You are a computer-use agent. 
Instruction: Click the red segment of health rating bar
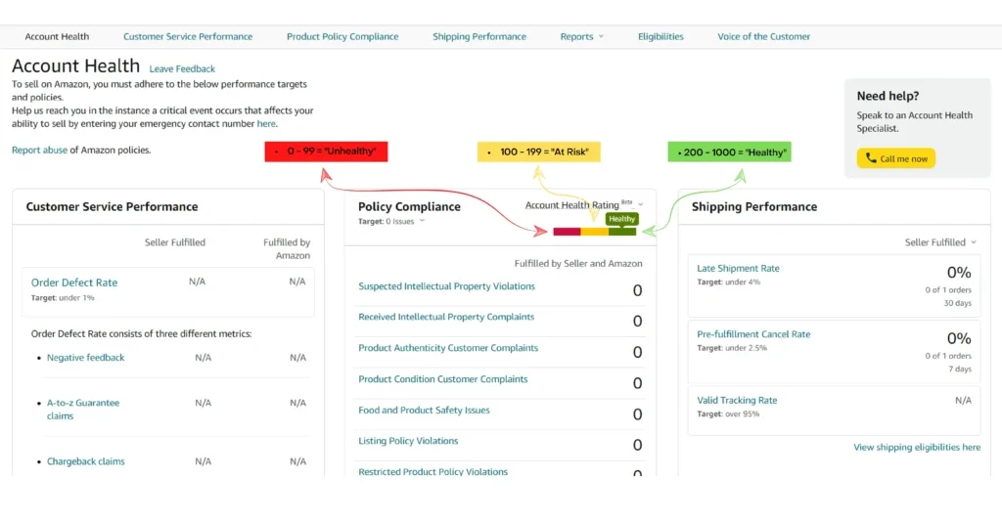pyautogui.click(x=567, y=232)
